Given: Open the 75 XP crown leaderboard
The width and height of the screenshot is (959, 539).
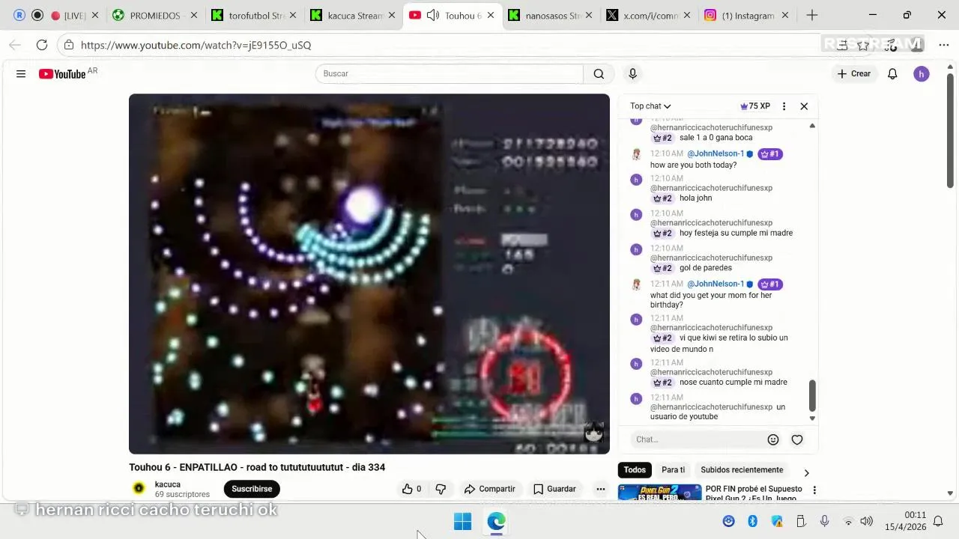Looking at the screenshot, I should click(755, 106).
